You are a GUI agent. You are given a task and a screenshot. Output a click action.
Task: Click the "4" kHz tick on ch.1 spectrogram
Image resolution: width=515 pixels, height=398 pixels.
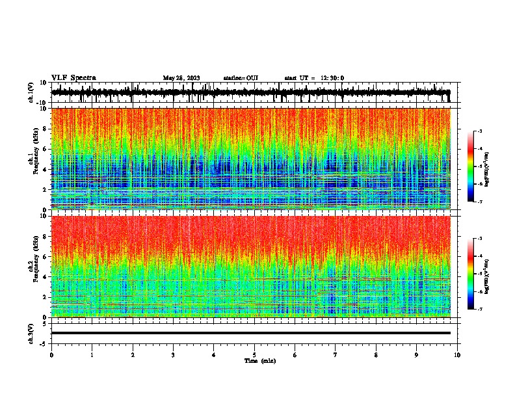[45, 170]
